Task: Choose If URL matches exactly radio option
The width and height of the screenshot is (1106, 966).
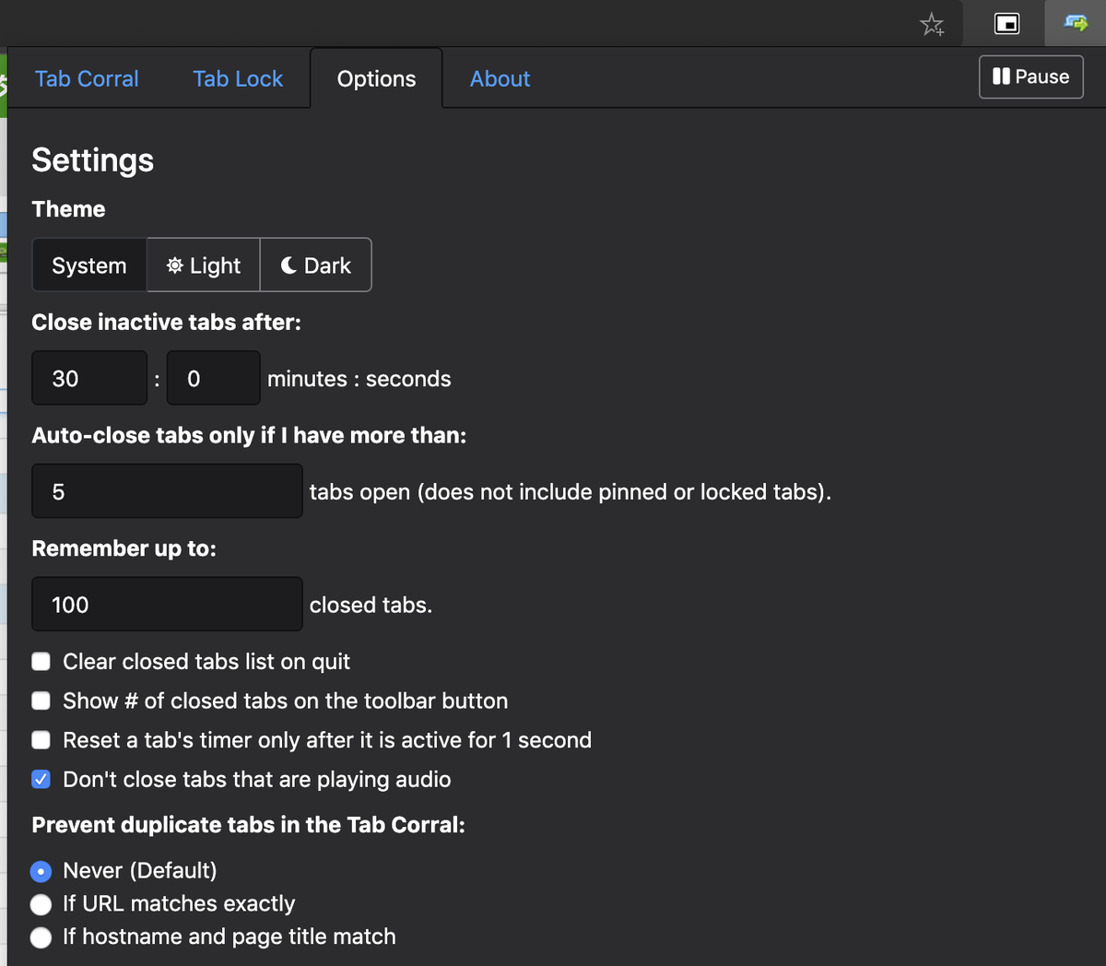Action: coord(41,904)
